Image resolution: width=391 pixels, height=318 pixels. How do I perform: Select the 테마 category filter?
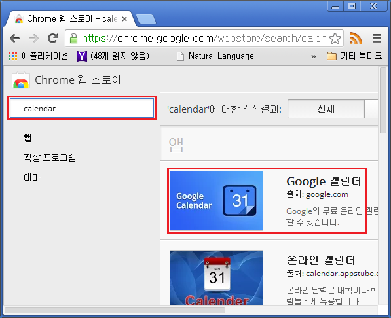point(32,177)
